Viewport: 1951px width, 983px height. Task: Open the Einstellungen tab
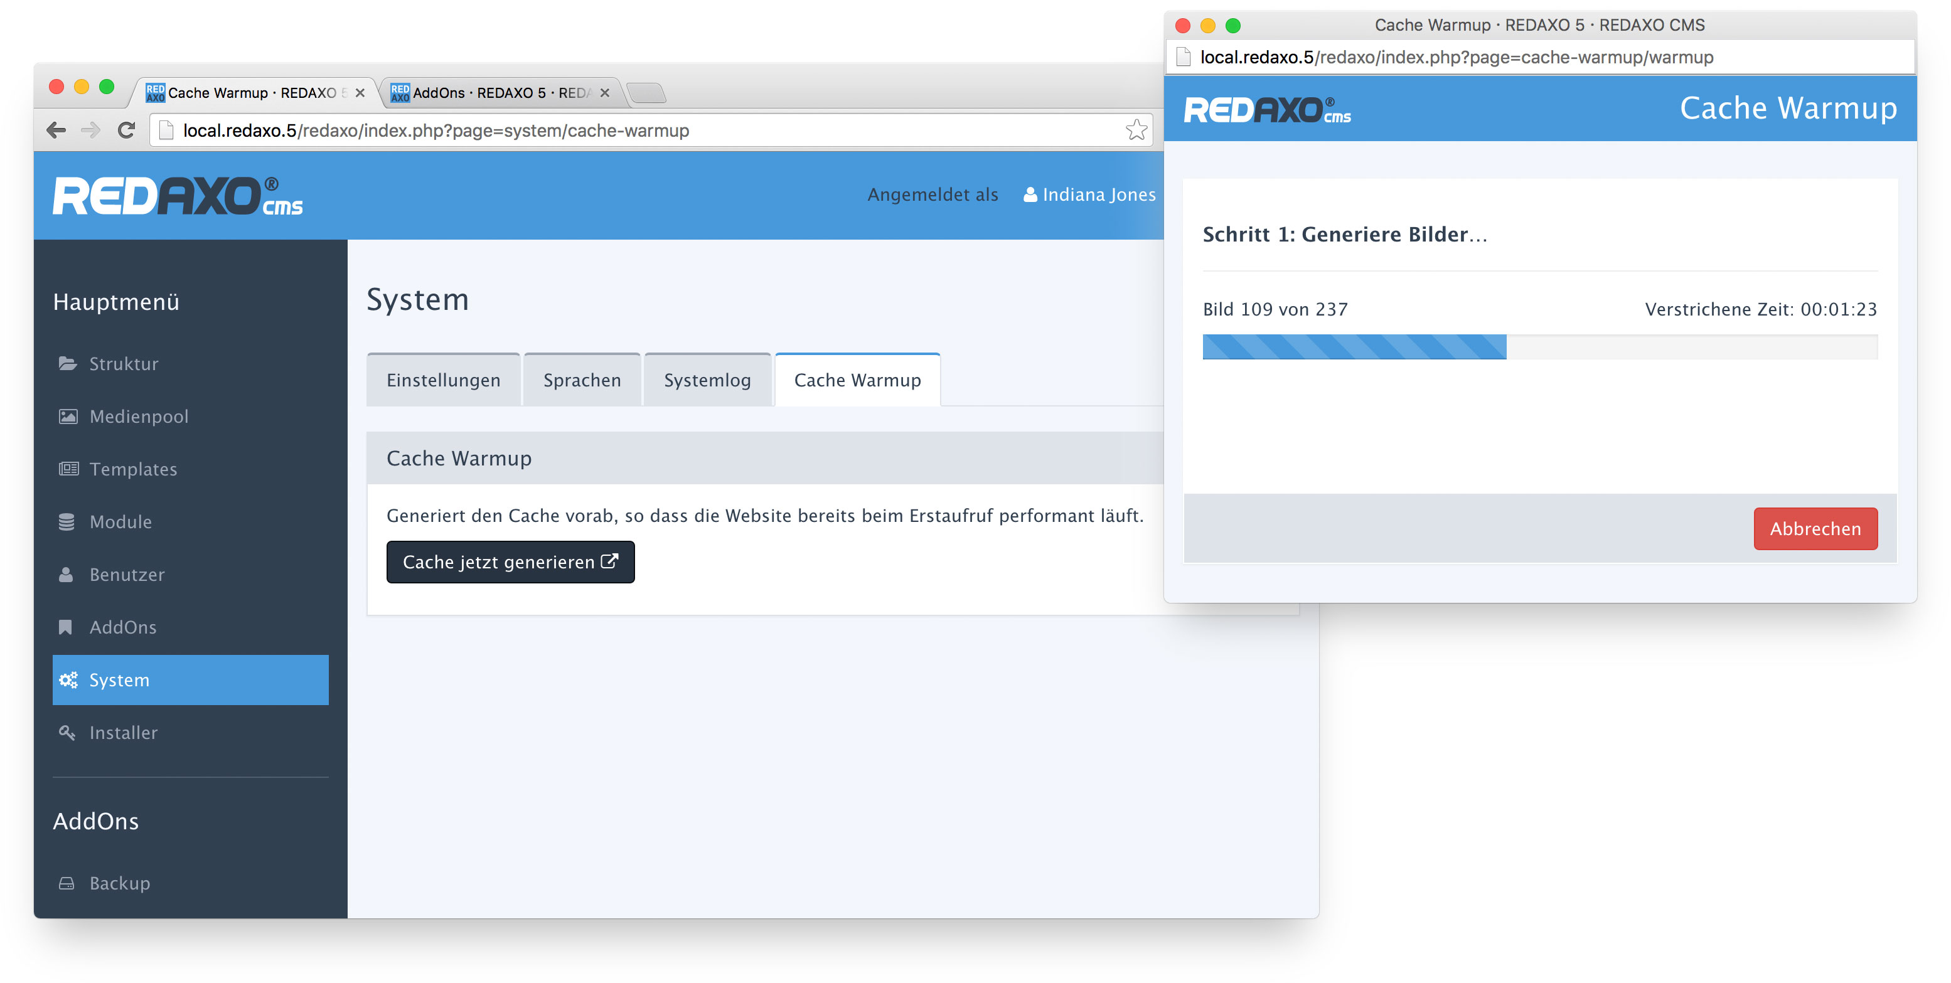[443, 380]
